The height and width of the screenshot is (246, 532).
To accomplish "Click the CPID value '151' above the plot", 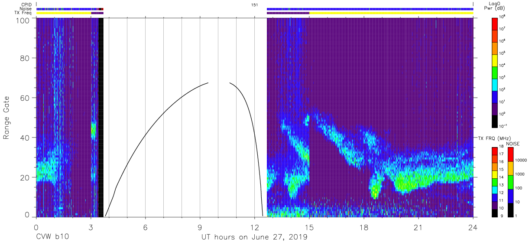I will 254,5.
